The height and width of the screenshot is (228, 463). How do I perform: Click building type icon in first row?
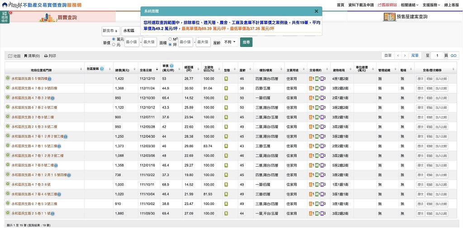(226, 79)
